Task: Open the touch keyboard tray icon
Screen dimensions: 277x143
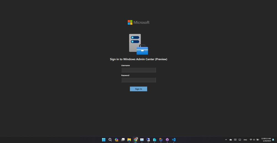Action: pos(235,140)
